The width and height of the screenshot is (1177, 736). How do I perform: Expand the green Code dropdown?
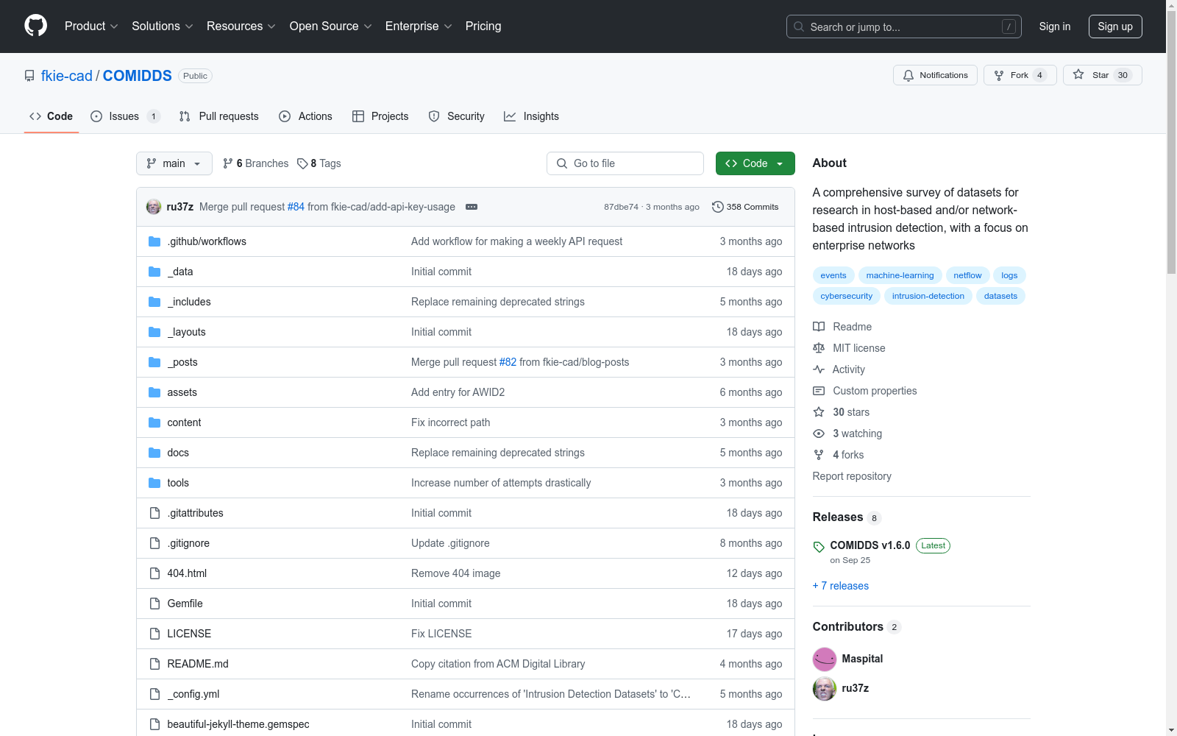pyautogui.click(x=755, y=163)
